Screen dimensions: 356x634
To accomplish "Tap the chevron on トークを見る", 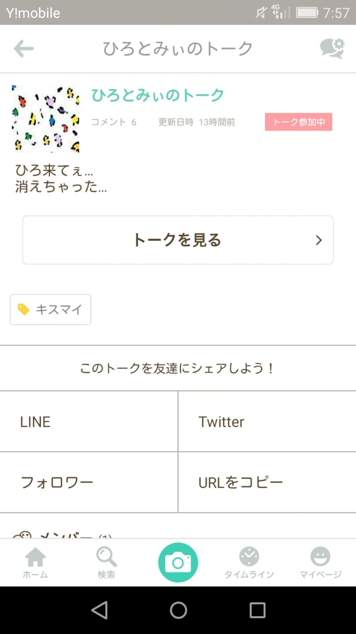I will click(318, 240).
